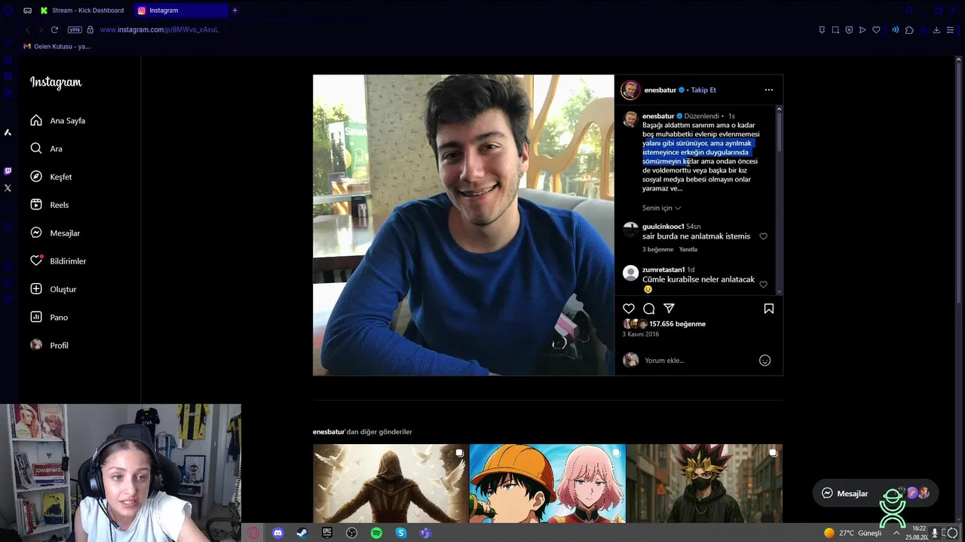Viewport: 965px width, 542px height.
Task: Click the comment bubble icon
Action: [x=649, y=309]
